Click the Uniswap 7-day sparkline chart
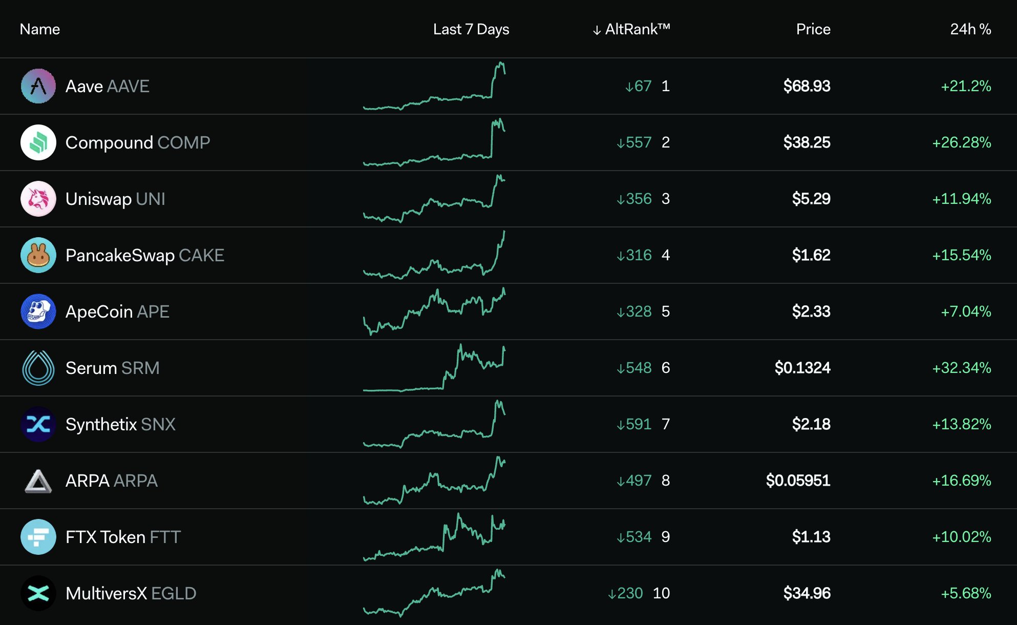1017x625 pixels. pyautogui.click(x=434, y=199)
